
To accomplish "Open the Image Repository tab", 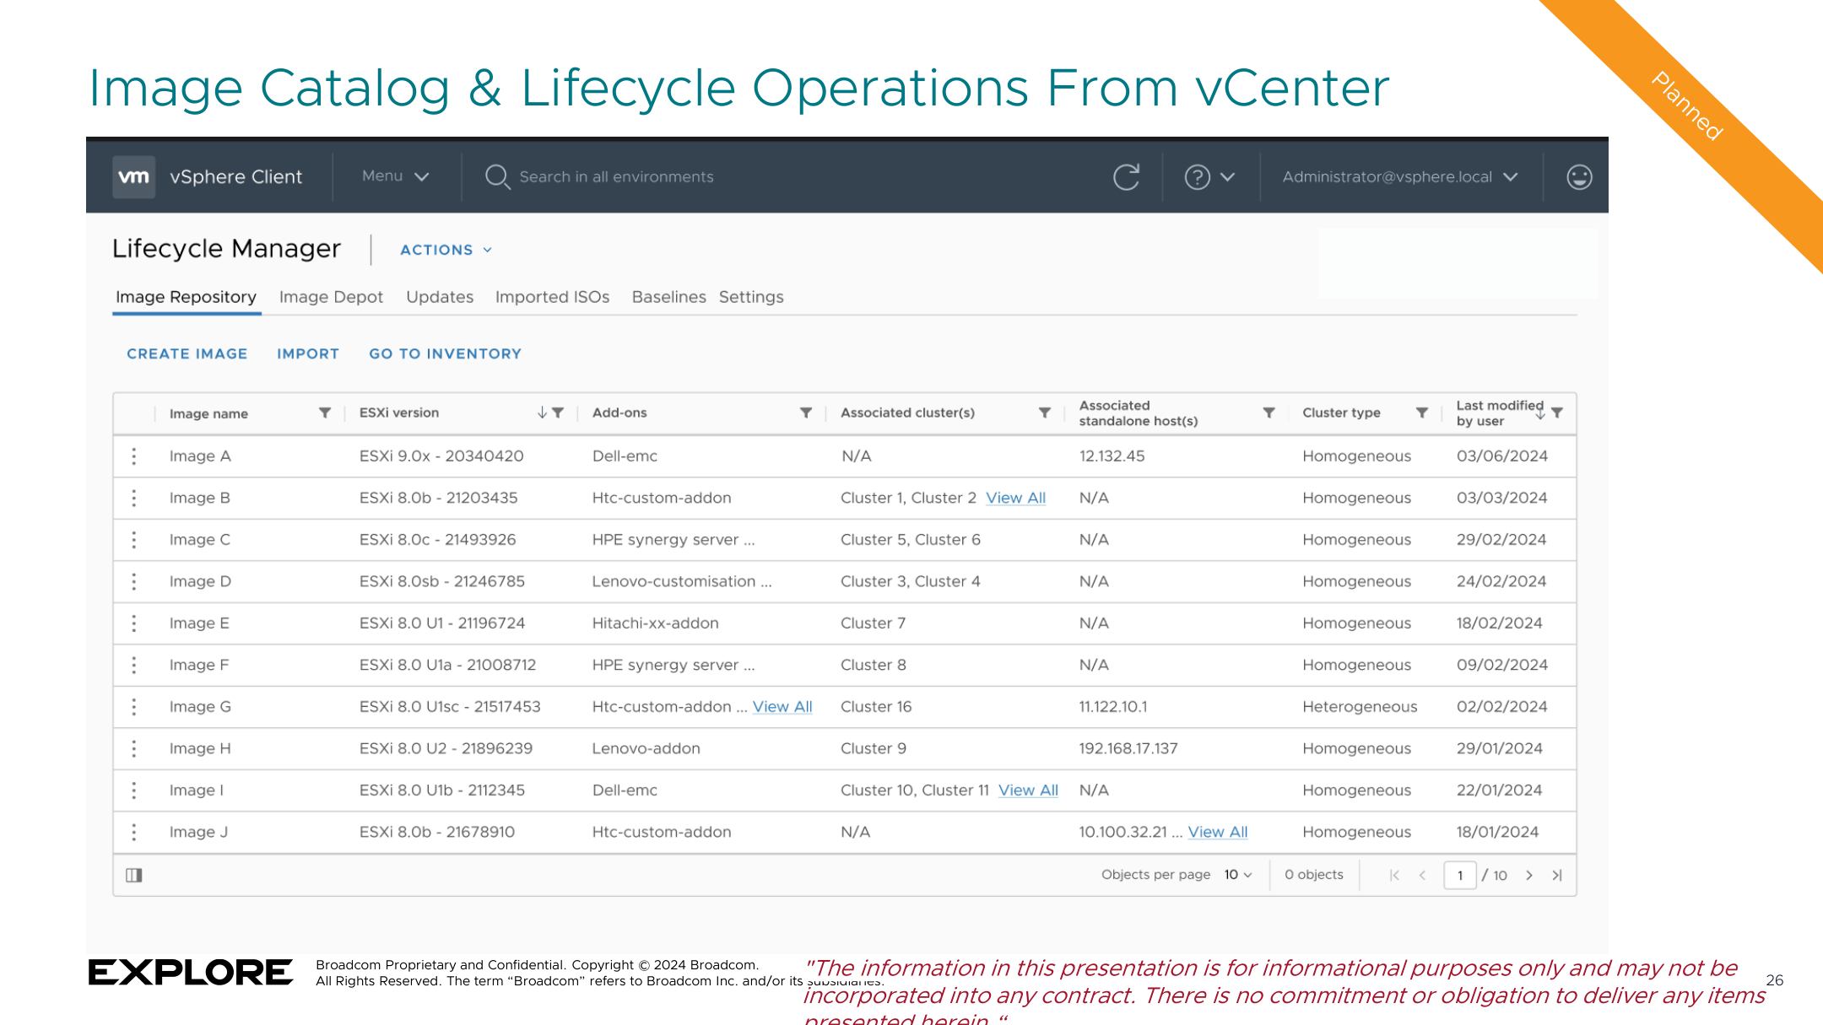I will click(187, 297).
